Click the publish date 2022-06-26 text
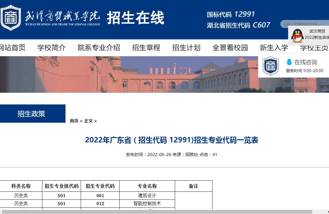Viewport: 329px width, 214px height. [159, 155]
